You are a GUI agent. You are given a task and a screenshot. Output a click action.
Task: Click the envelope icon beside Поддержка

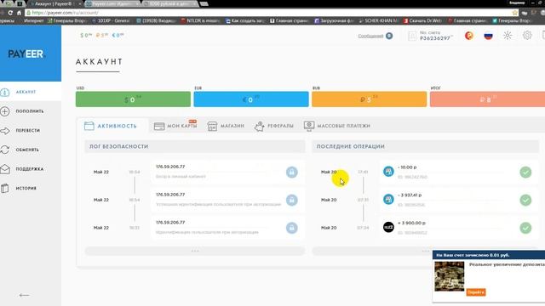pyautogui.click(x=5, y=169)
